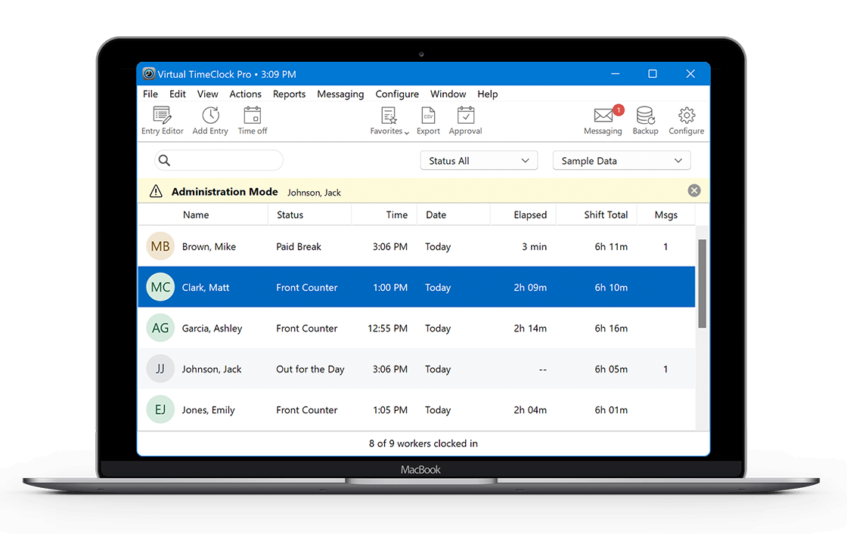Click the vertical scrollbar in worker list
Viewport: 847px width, 534px height.
tap(703, 284)
